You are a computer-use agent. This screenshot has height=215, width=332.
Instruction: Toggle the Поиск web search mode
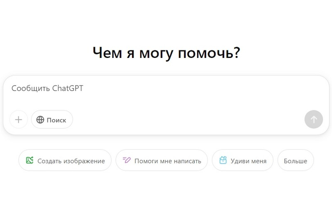point(52,119)
